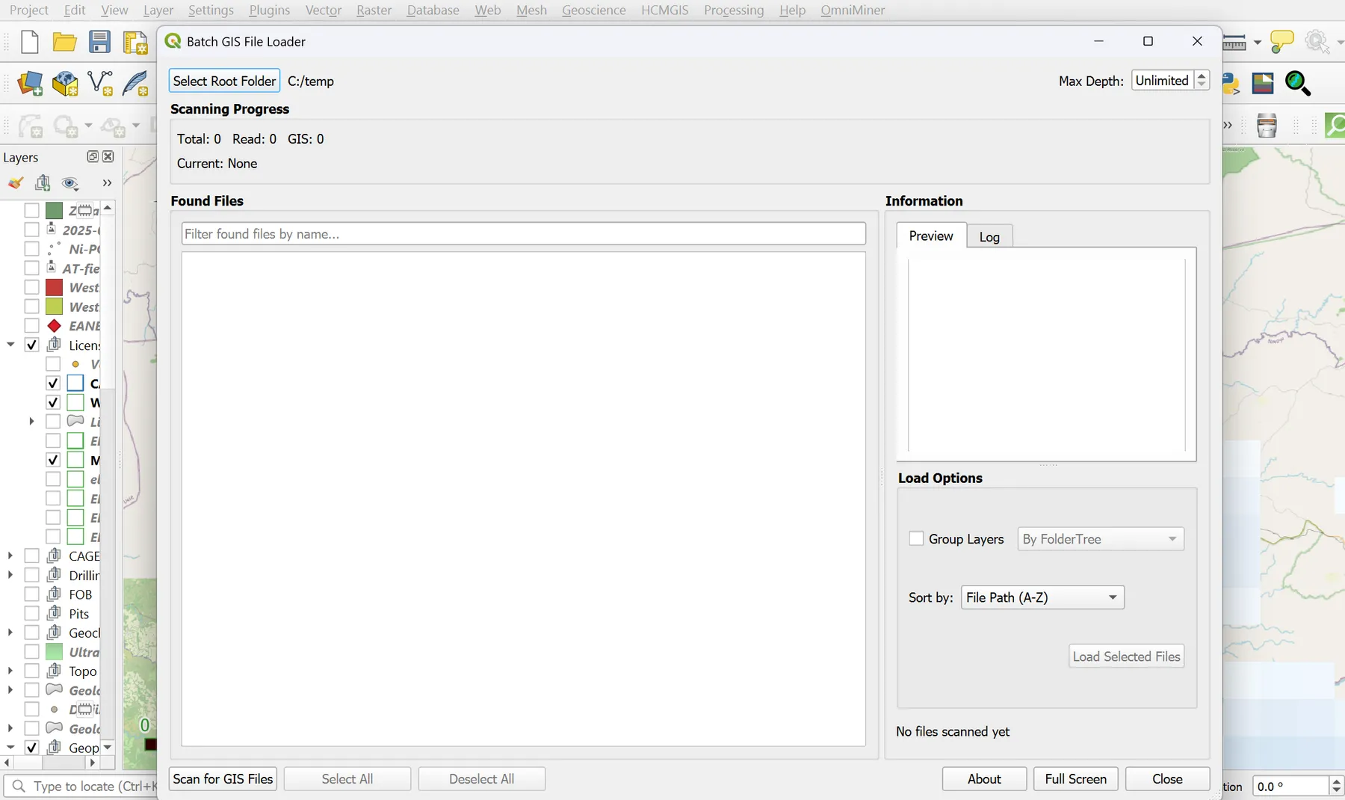Open the OmniMiner menu

(x=853, y=10)
